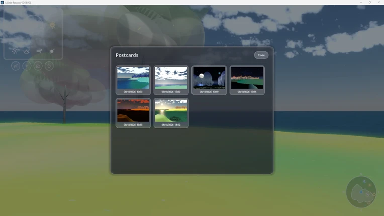
Task: Open the moonlit night postcard from 13:19
Action: [x=209, y=80]
